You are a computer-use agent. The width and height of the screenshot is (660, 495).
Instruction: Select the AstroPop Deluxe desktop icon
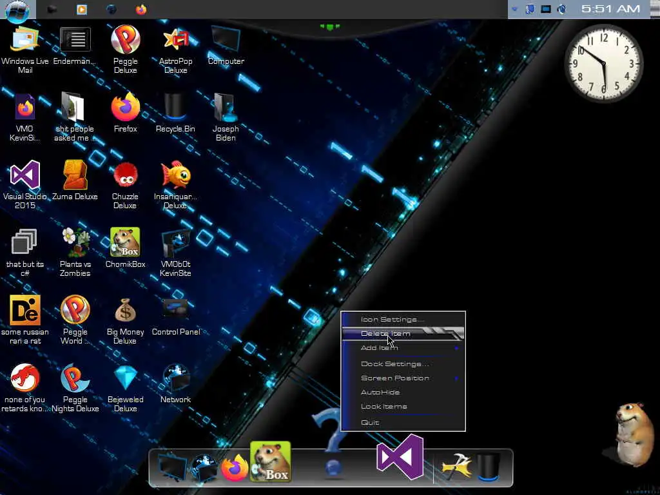175,49
